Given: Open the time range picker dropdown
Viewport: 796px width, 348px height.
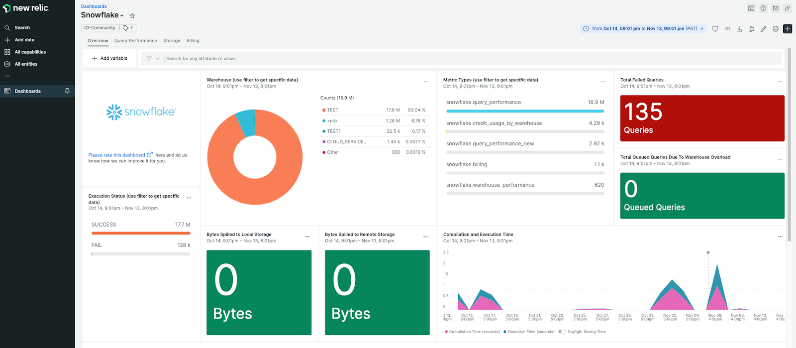Looking at the screenshot, I should click(x=644, y=29).
